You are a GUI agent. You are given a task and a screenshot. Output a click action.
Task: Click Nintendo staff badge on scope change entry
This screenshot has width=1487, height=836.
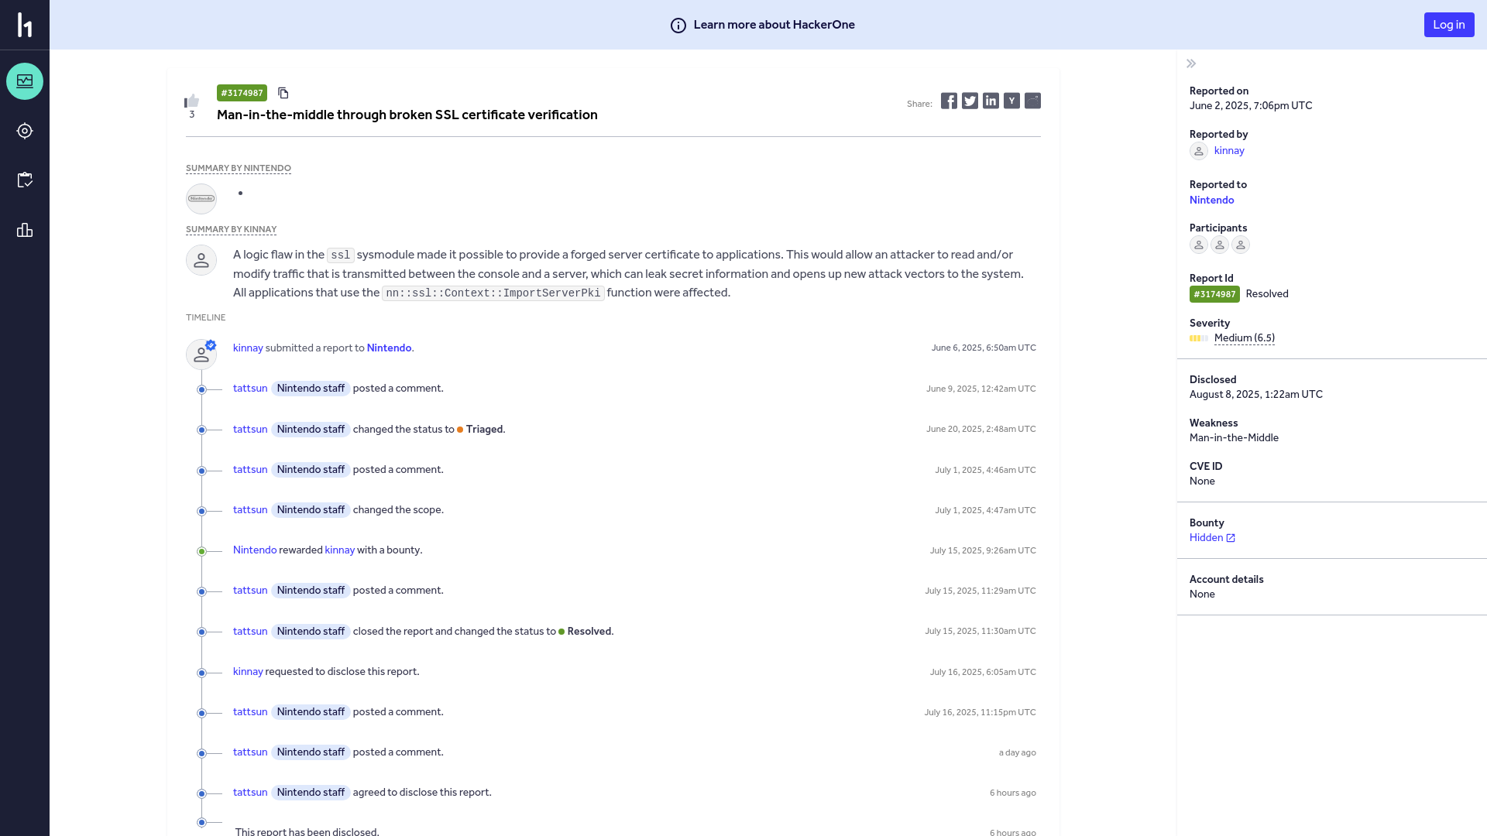click(311, 509)
